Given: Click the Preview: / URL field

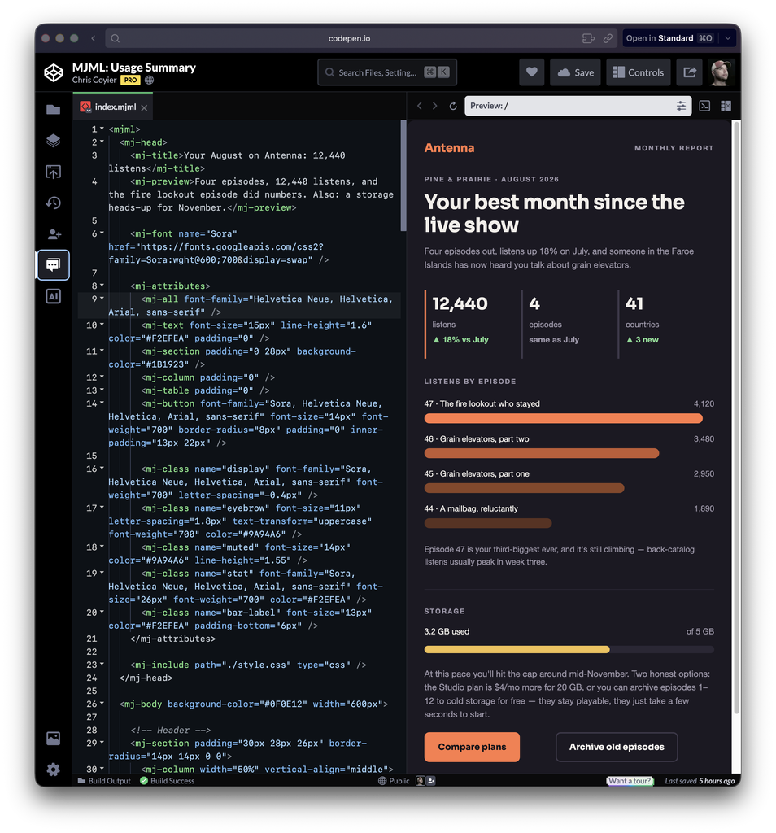Looking at the screenshot, I should pos(578,106).
